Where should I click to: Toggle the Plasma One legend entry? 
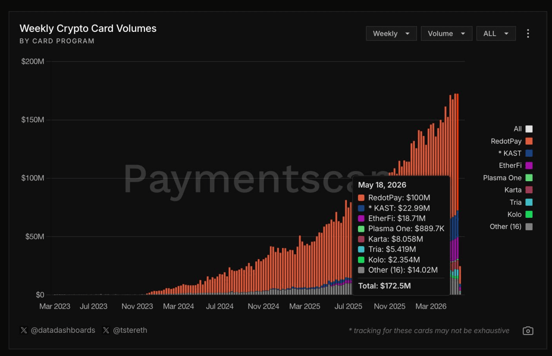tap(508, 178)
